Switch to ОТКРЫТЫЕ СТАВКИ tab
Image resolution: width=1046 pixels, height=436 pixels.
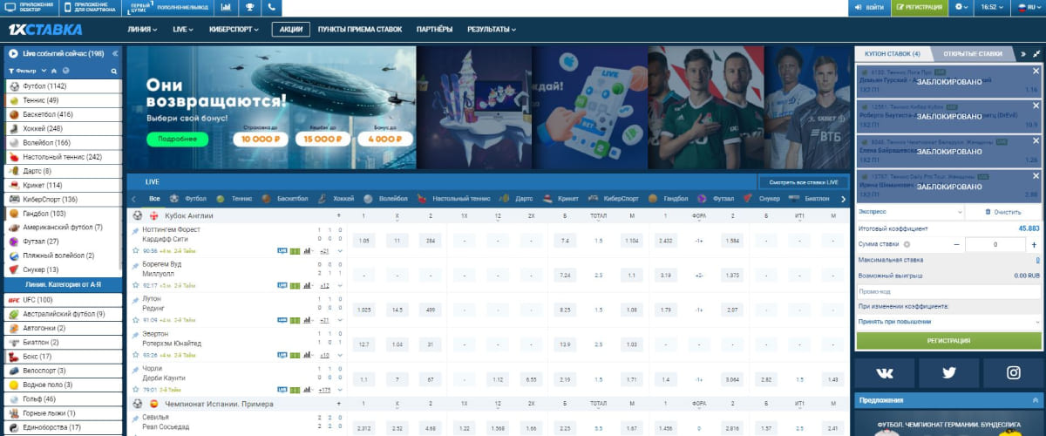[972, 53]
